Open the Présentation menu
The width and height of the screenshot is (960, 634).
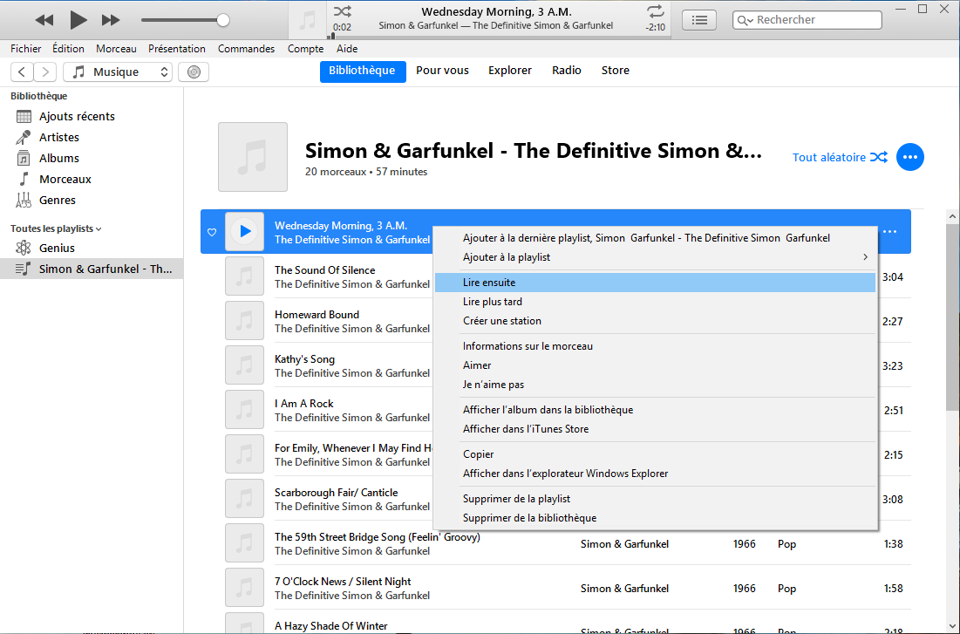pos(177,48)
